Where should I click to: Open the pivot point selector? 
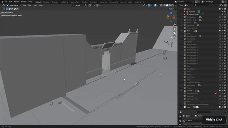(85, 5)
